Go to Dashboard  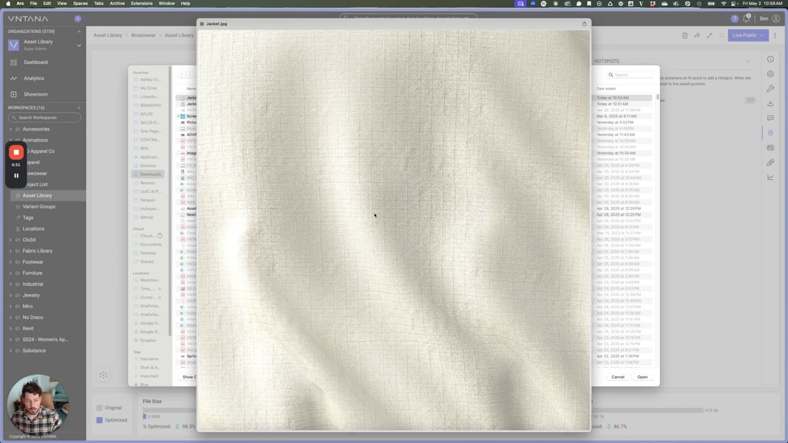tap(36, 62)
